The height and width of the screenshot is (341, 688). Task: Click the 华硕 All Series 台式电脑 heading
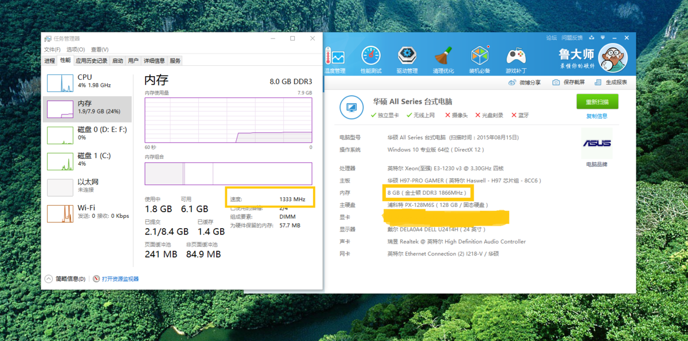(413, 101)
